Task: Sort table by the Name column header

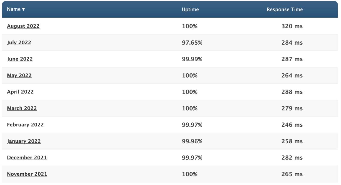Action: tap(16, 9)
